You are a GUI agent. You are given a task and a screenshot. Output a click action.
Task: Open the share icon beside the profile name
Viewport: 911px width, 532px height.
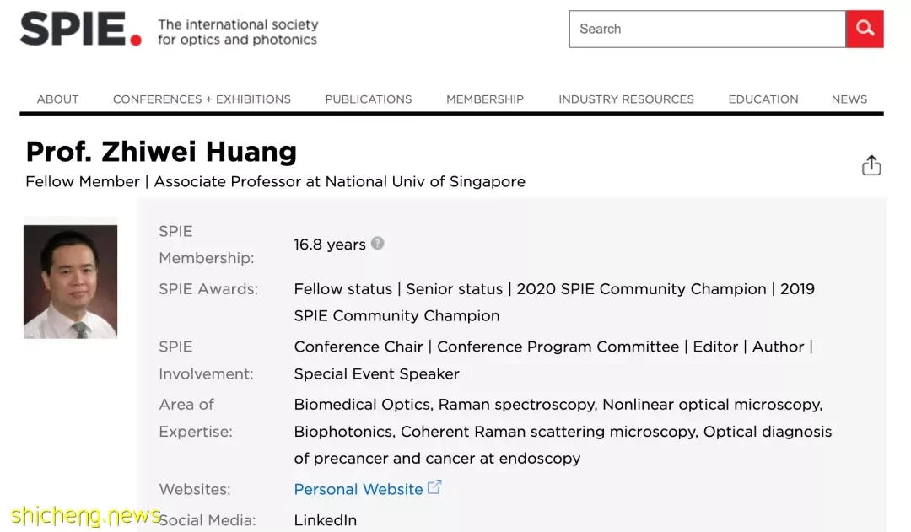click(871, 165)
